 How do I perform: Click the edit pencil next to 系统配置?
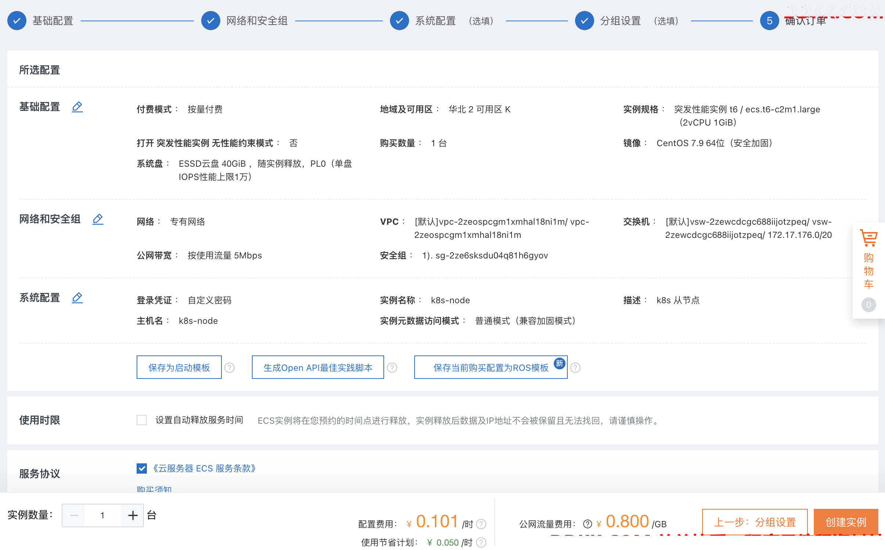tap(77, 298)
